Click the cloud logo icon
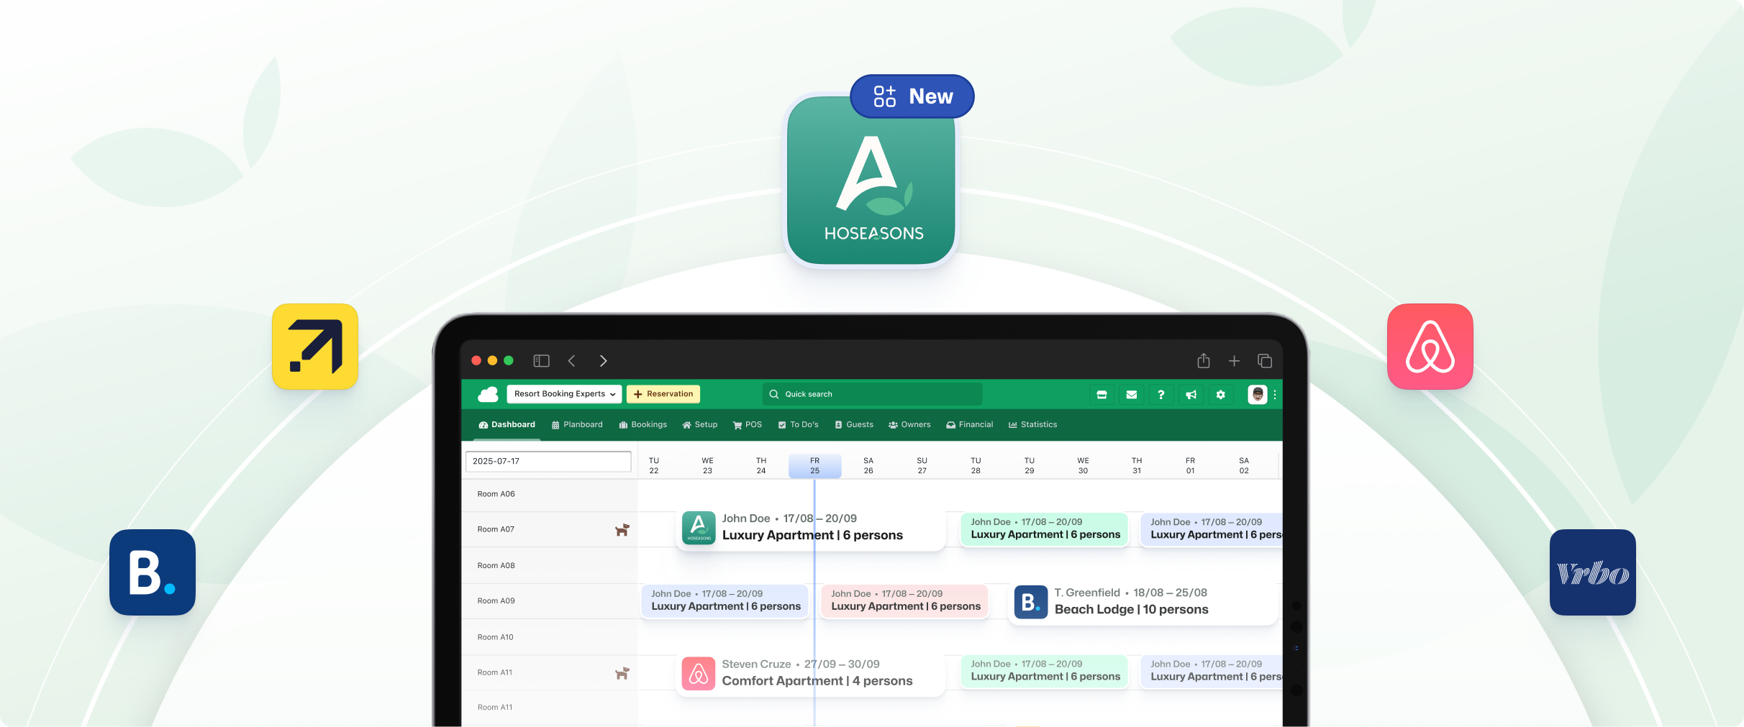The height and width of the screenshot is (727, 1744). 488,394
